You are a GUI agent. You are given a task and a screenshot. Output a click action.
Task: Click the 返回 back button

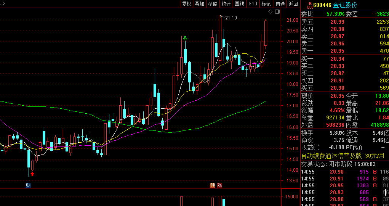[293, 4]
